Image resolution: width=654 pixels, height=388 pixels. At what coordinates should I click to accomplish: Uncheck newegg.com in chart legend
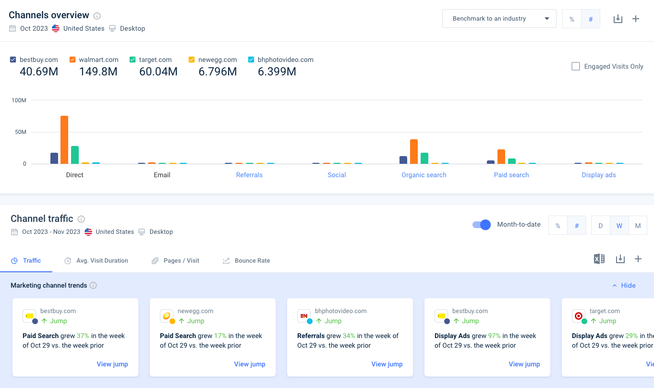pyautogui.click(x=192, y=60)
